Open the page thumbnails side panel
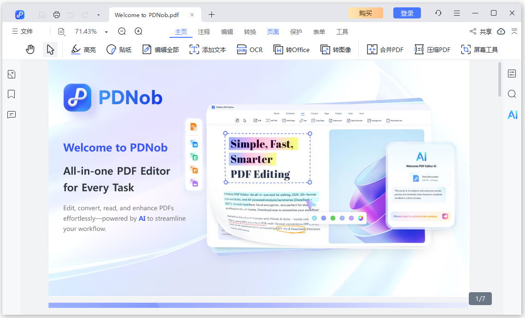The width and height of the screenshot is (525, 318). tap(12, 74)
